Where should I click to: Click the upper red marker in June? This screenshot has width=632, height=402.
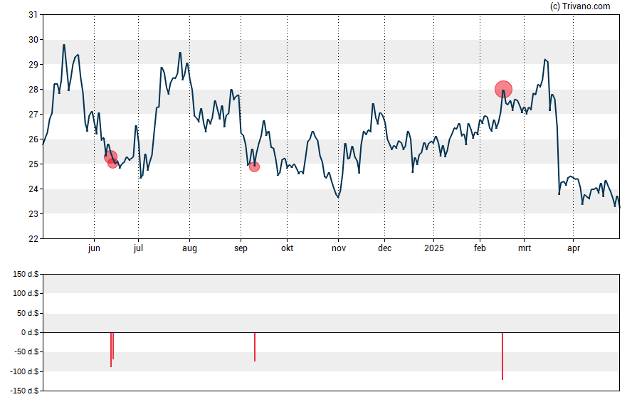click(x=110, y=157)
